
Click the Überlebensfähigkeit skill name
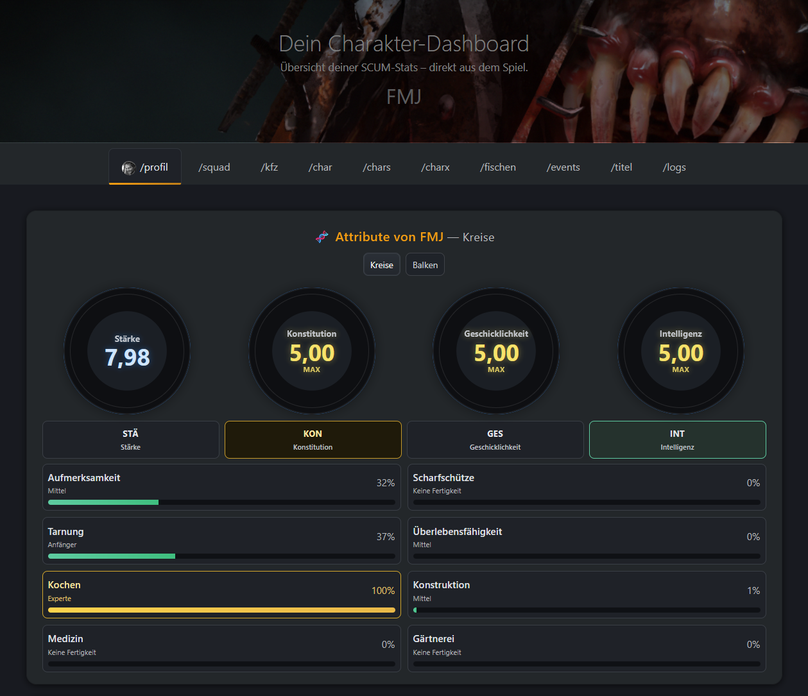pyautogui.click(x=458, y=532)
